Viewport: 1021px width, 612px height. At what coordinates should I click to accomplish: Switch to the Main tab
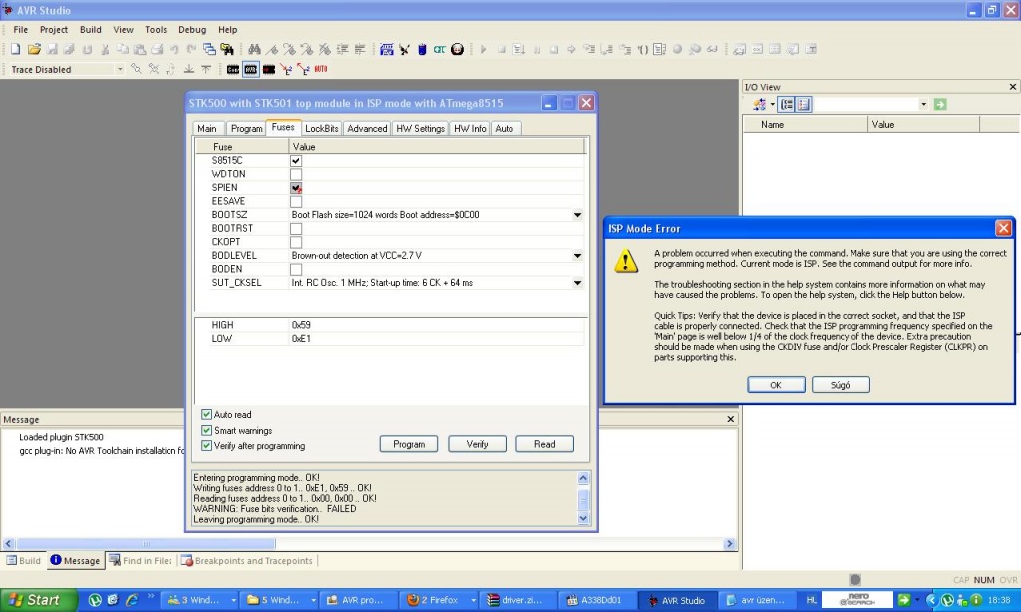207,129
